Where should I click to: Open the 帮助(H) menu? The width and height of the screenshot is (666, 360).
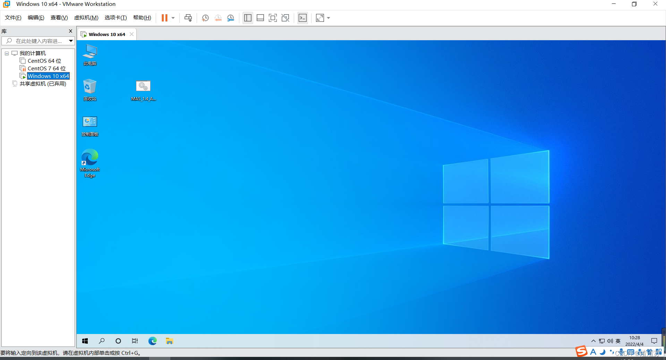click(x=142, y=18)
